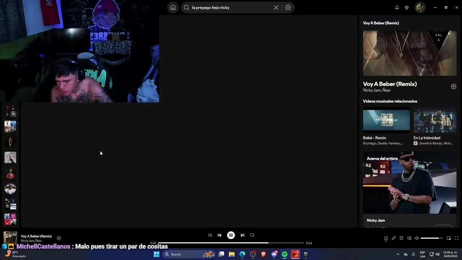
Task: Open the Nicky Jam 'Acerca del artista' card
Action: click(x=410, y=190)
